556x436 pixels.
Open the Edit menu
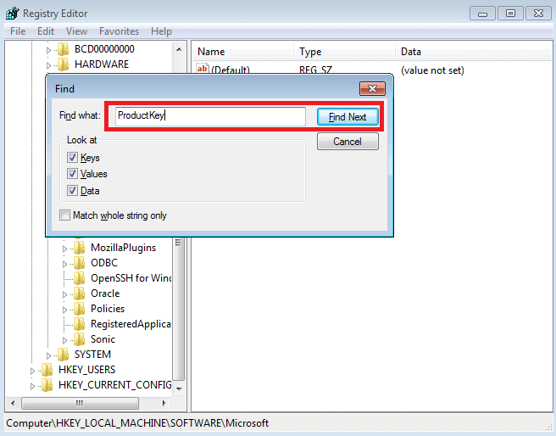(x=46, y=31)
